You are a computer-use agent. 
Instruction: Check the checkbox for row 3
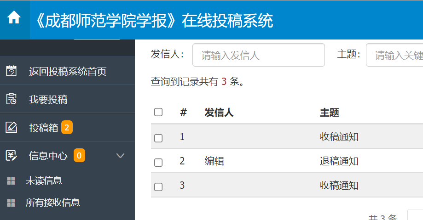158,186
